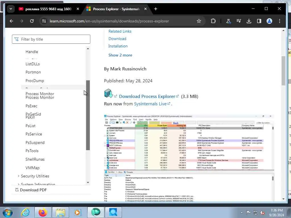Image resolution: width=291 pixels, height=218 pixels.
Task: Open the Handle sidebar entry
Action: coord(32,52)
